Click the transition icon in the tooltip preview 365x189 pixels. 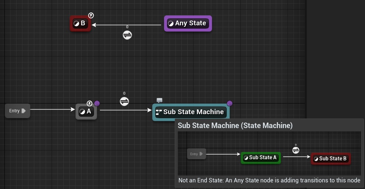tap(296, 150)
